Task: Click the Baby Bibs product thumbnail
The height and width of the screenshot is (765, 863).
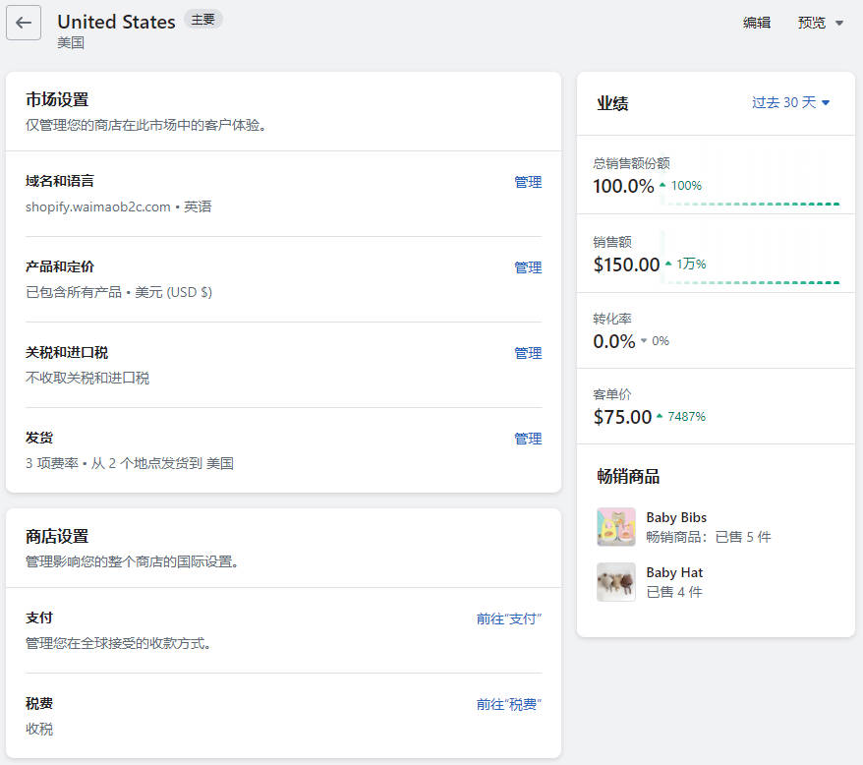Action: (616, 526)
